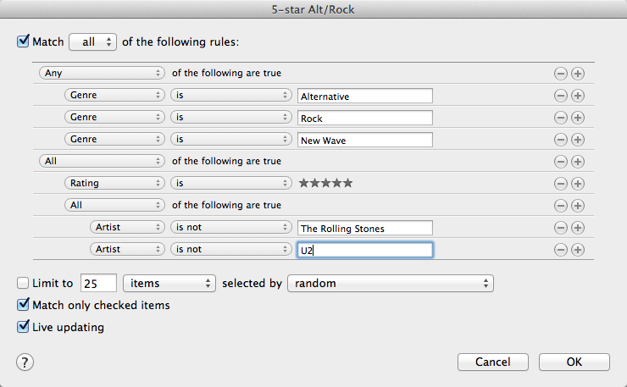The width and height of the screenshot is (627, 387).
Task: Expand the 'items' limit unit dropdown
Action: pos(169,284)
